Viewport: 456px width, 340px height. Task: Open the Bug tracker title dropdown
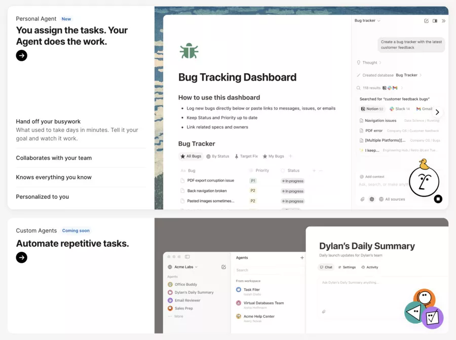pos(367,21)
